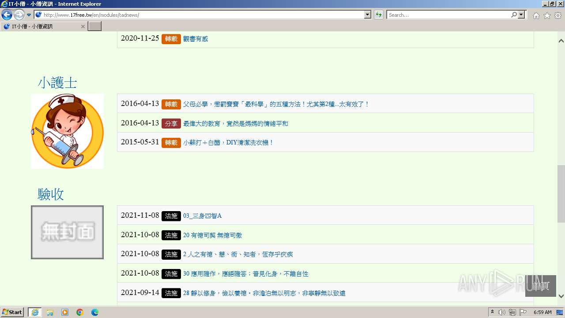Open the 父母必學 懲罰寶寶 article link
The height and width of the screenshot is (318, 565).
pyautogui.click(x=276, y=104)
